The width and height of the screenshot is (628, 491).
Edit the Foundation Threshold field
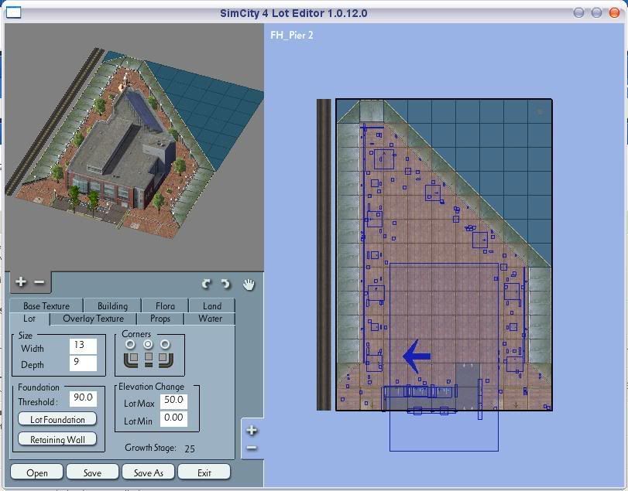pos(83,398)
